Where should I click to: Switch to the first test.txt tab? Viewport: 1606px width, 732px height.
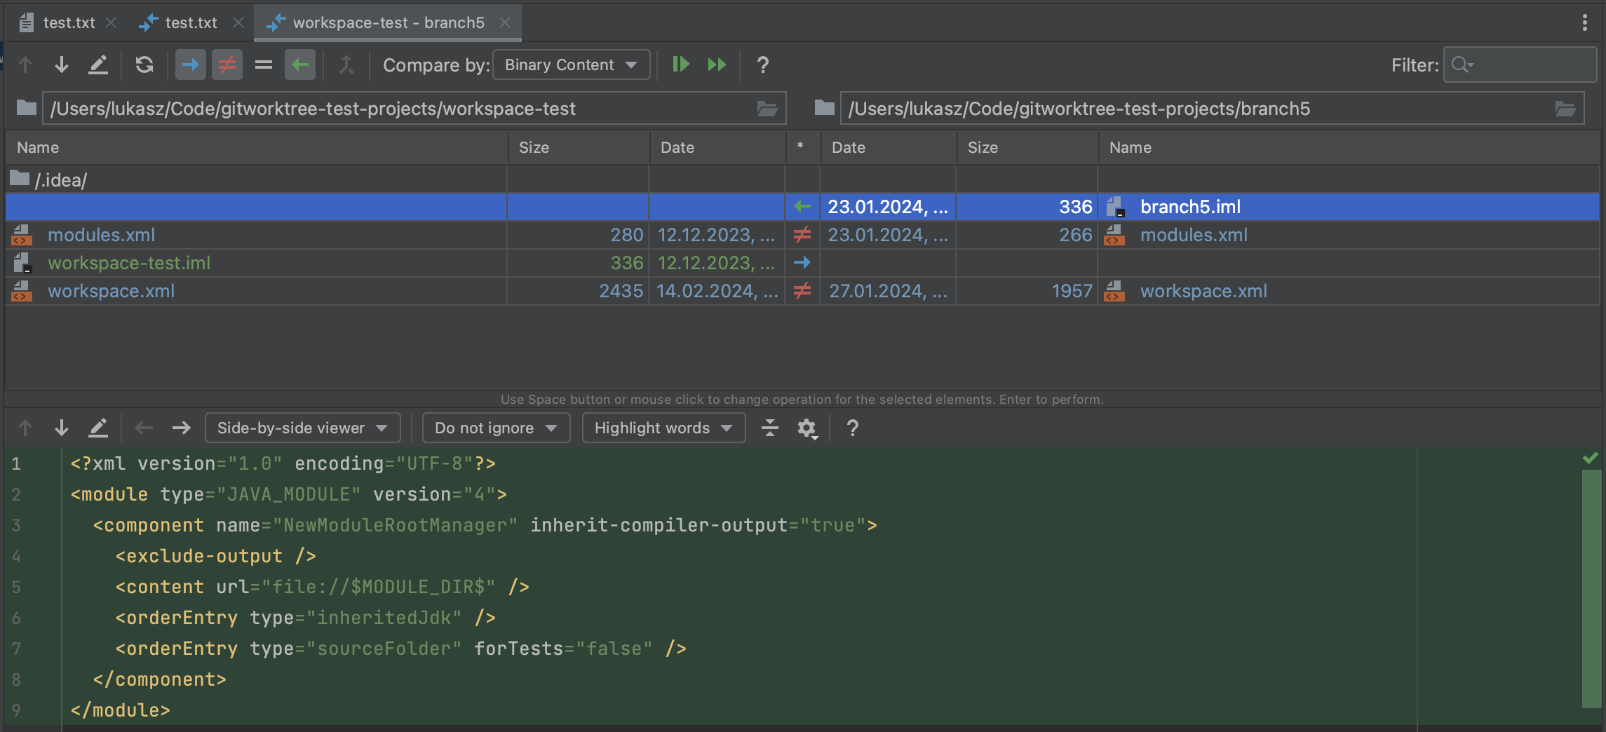(68, 22)
